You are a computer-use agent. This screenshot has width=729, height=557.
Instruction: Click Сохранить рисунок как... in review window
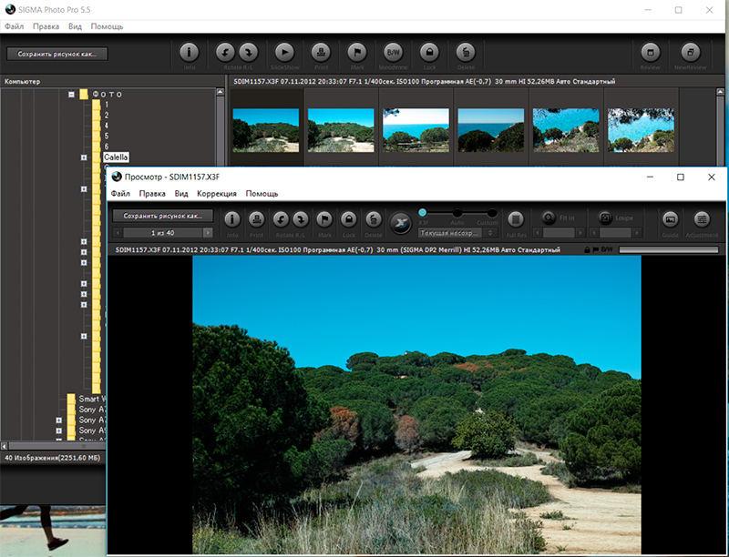click(x=163, y=217)
